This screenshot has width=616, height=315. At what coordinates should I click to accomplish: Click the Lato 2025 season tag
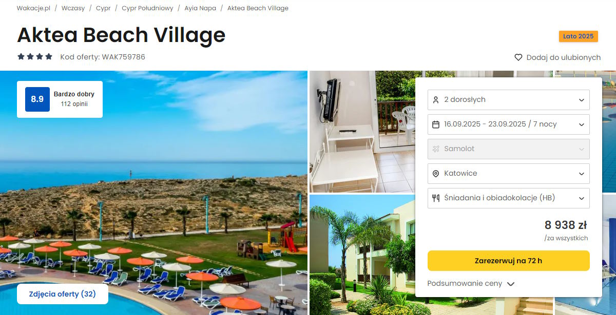pos(578,36)
